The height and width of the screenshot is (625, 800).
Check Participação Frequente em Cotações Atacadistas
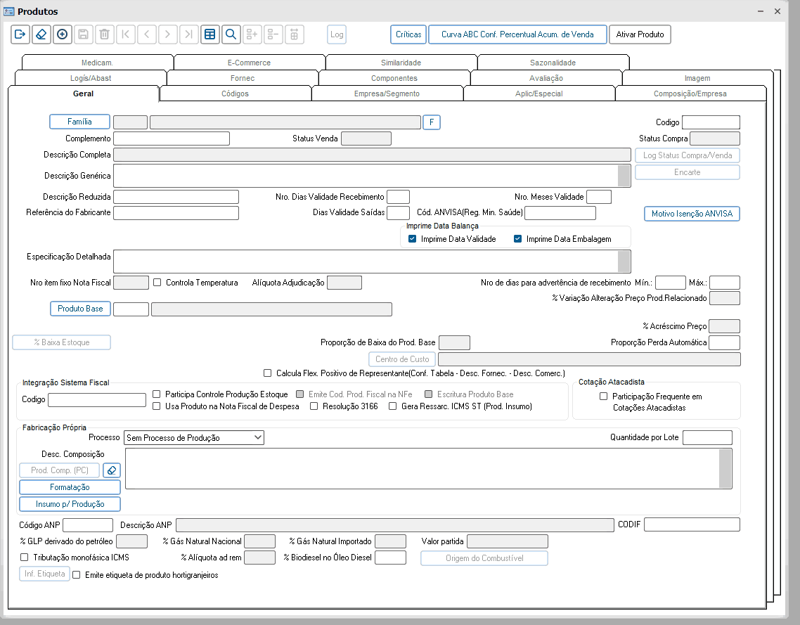point(604,397)
